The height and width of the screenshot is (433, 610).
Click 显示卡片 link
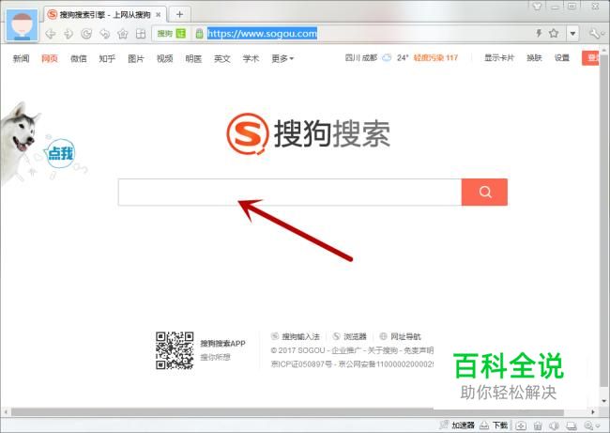point(499,57)
